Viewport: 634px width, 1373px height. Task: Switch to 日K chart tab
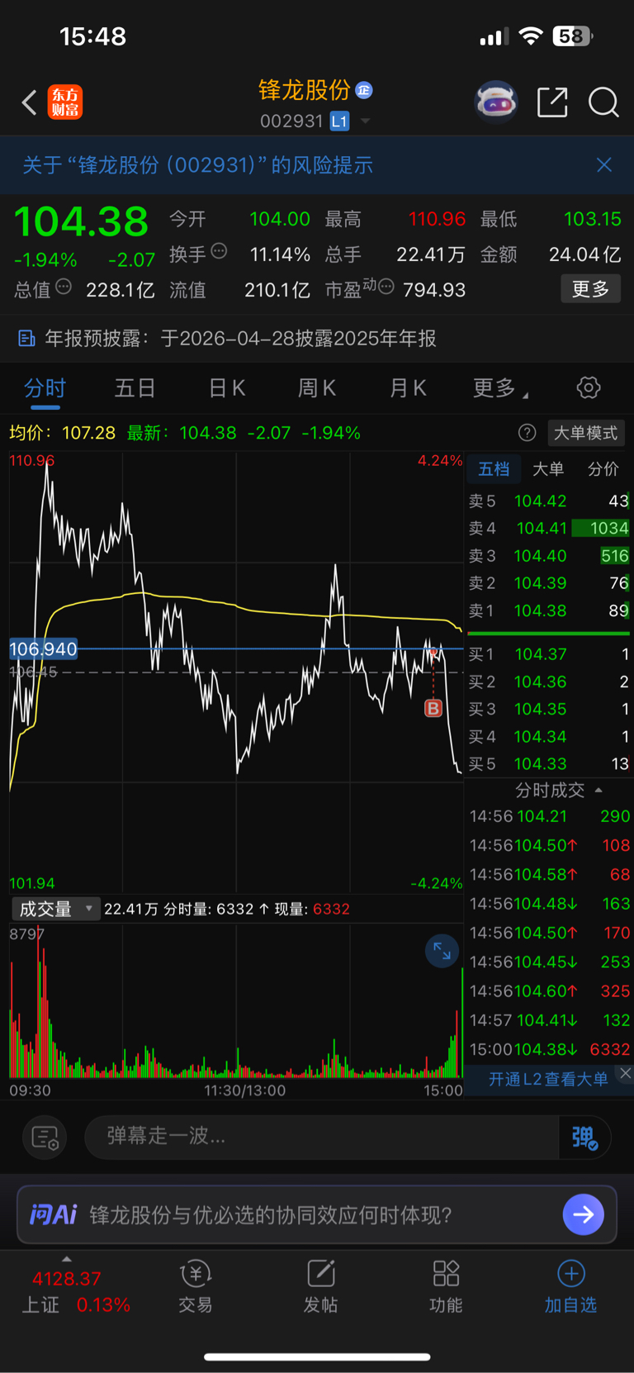point(227,388)
